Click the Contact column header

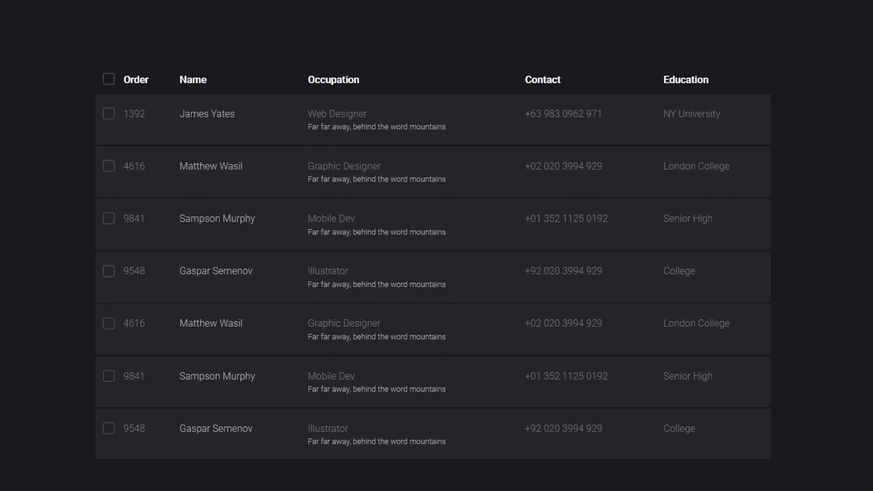click(x=543, y=80)
